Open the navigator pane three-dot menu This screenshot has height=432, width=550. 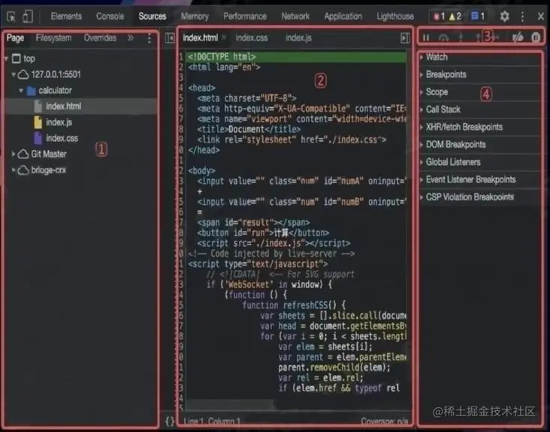click(150, 38)
